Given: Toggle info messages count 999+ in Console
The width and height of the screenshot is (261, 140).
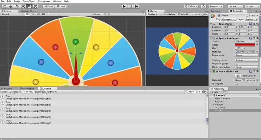Looking at the screenshot, I should pos(190,92).
